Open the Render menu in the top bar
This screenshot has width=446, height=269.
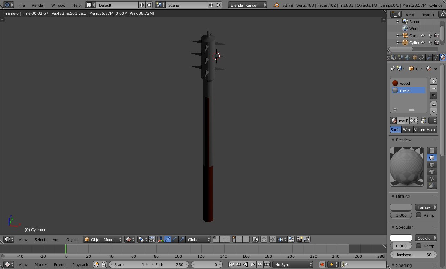(x=38, y=5)
